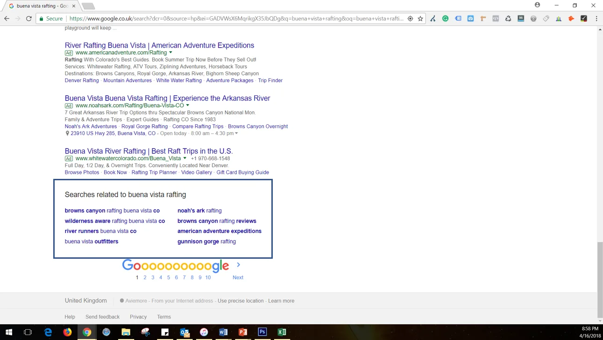Open the code </> browser extension

pos(496,18)
